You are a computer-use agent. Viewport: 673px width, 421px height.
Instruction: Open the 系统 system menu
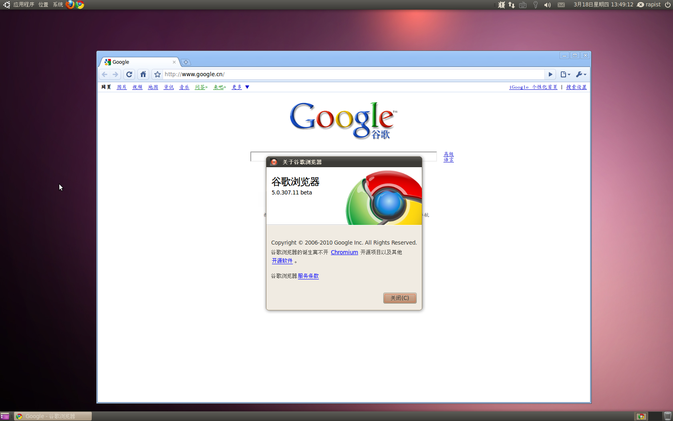click(58, 5)
